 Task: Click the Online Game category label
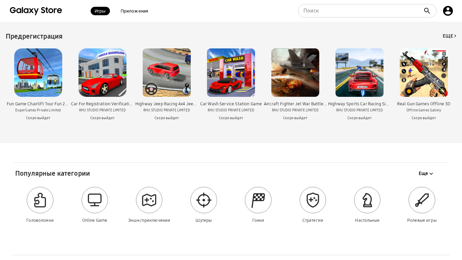point(95,220)
